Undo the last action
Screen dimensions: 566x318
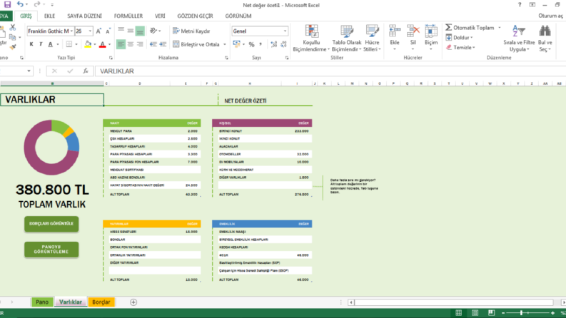coord(20,5)
